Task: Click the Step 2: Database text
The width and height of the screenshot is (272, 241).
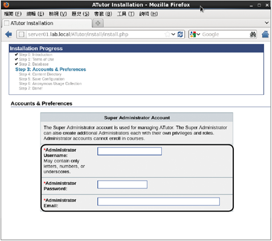Action: [x=34, y=64]
